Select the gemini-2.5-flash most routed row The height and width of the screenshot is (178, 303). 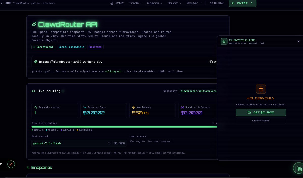click(79, 143)
